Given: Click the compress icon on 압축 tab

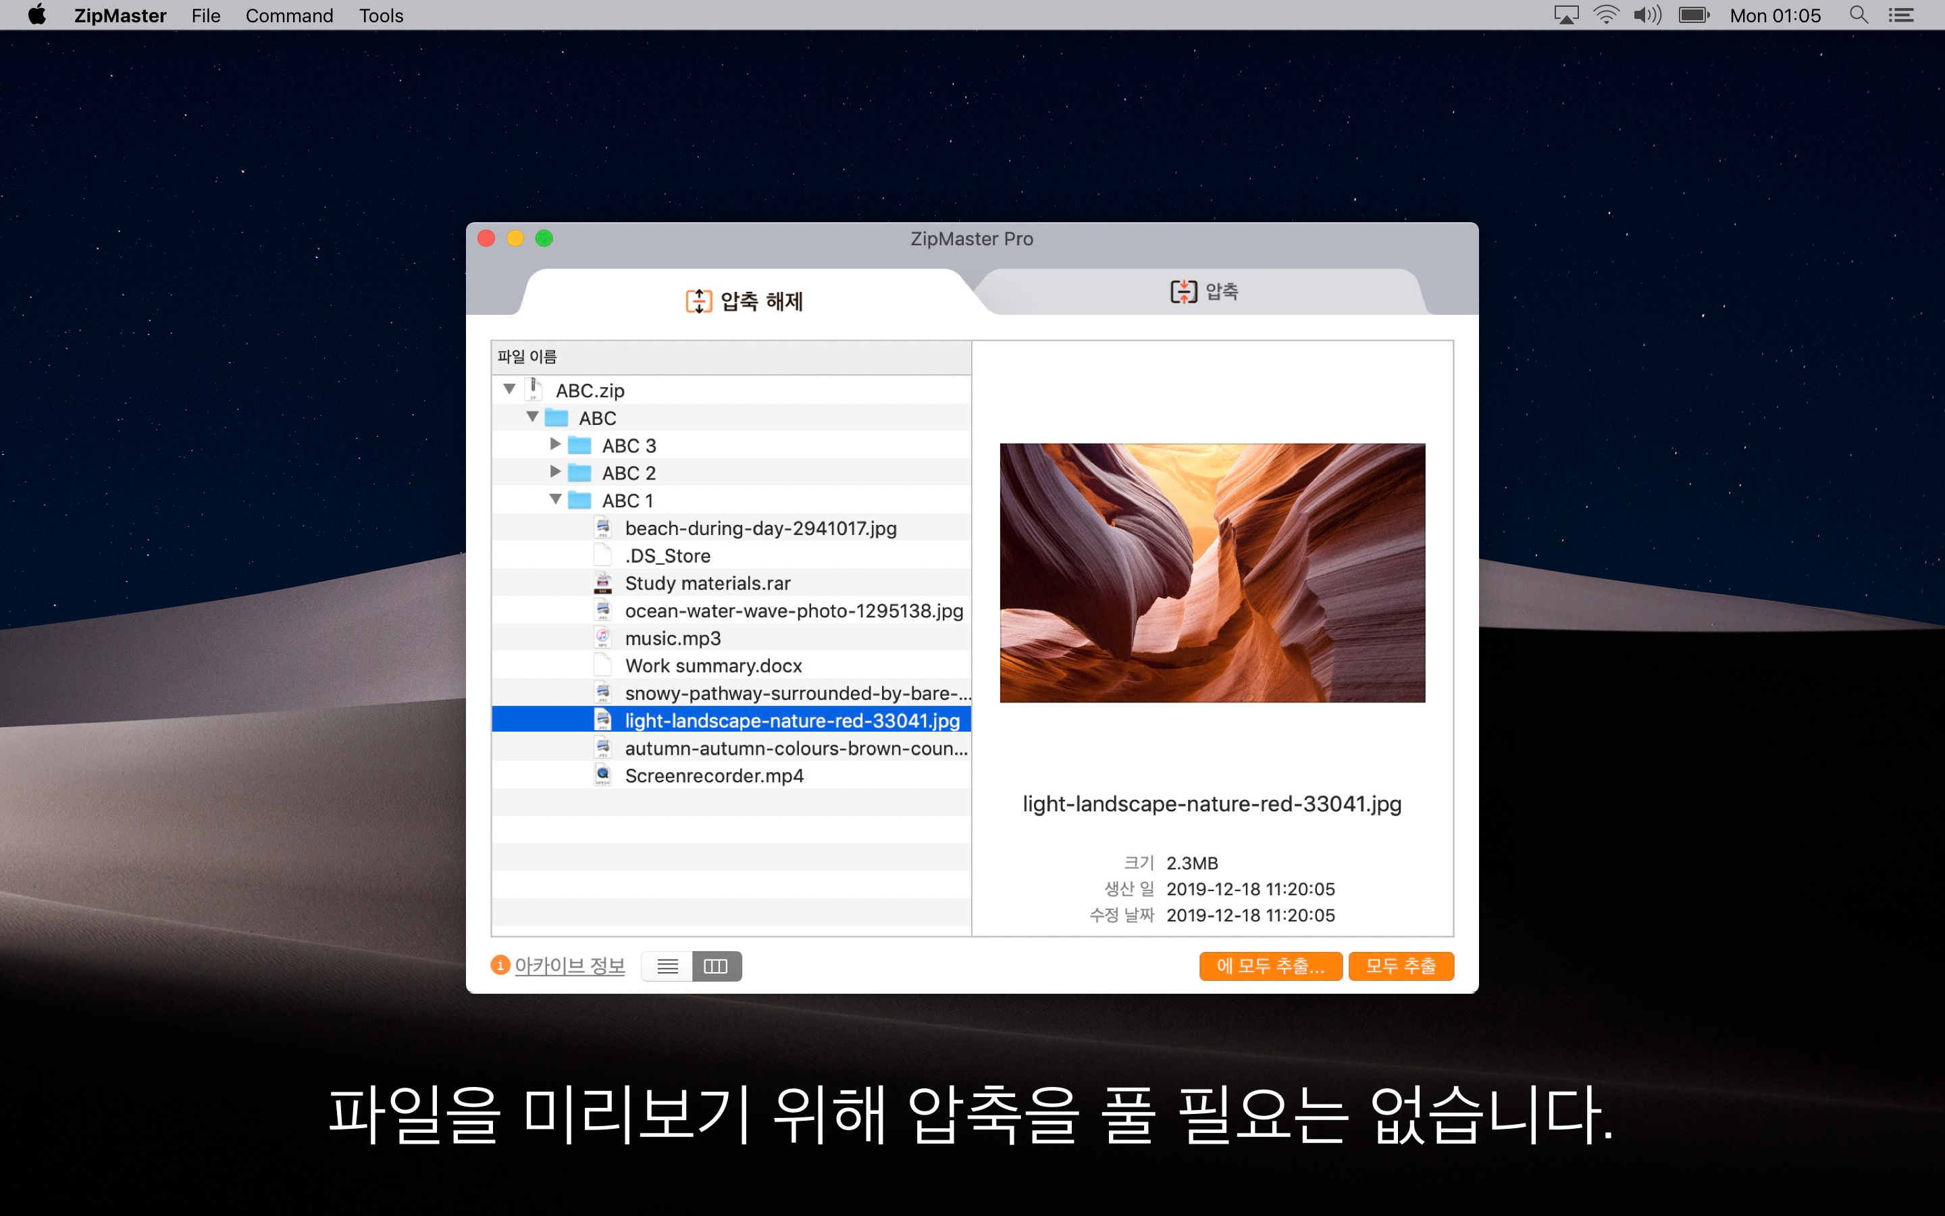Looking at the screenshot, I should tap(1183, 291).
